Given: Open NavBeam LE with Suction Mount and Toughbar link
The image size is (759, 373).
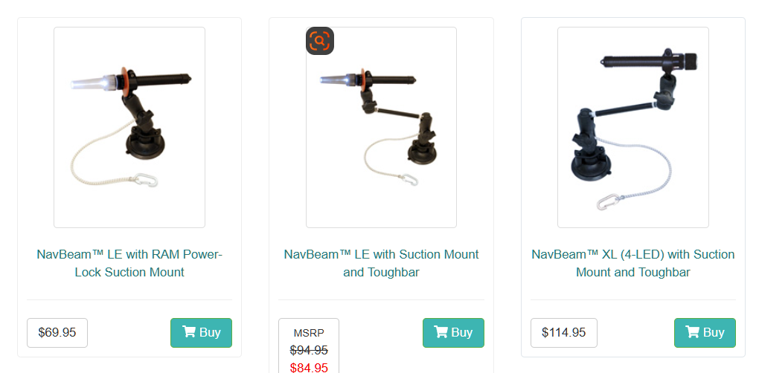Looking at the screenshot, I should (x=382, y=263).
